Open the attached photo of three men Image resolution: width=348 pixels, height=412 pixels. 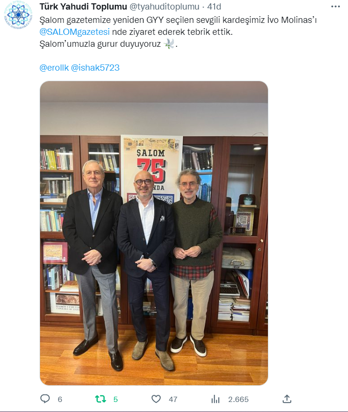coord(154,233)
